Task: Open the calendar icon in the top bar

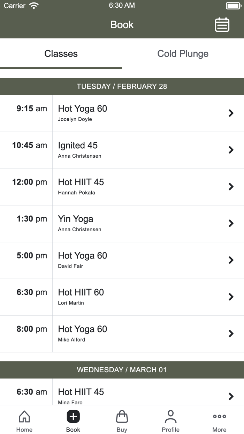Action: click(222, 25)
